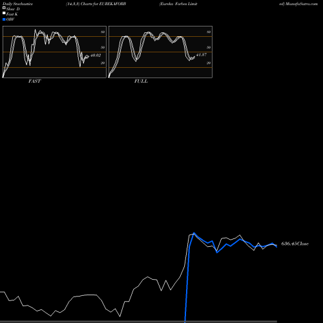Image resolution: width=323 pixels, height=323 pixels.
Task: Click the blue OBV legend swatch
Action: pyautogui.click(x=4, y=19)
